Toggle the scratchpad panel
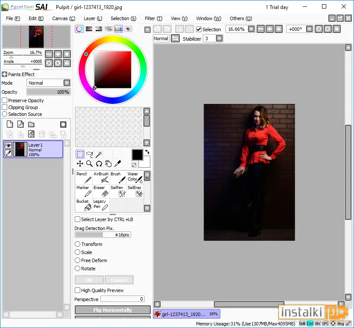354x328 pixels. coord(128,29)
